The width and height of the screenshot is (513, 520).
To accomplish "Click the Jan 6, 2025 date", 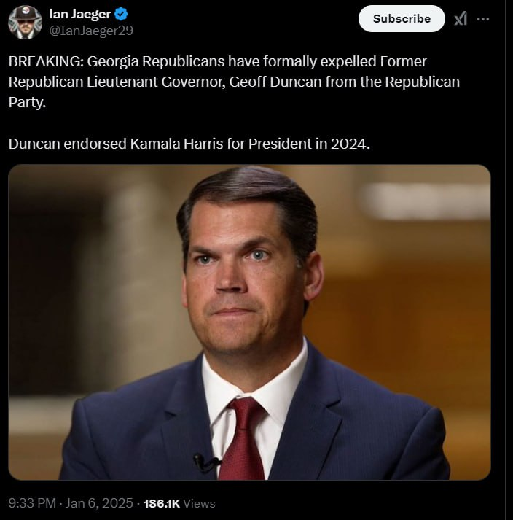I will [x=99, y=503].
